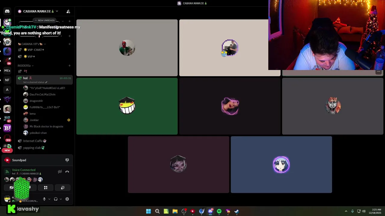This screenshot has height=216, width=385.
Task: Select the Spider-Man avatar voice tile
Action: click(127, 48)
